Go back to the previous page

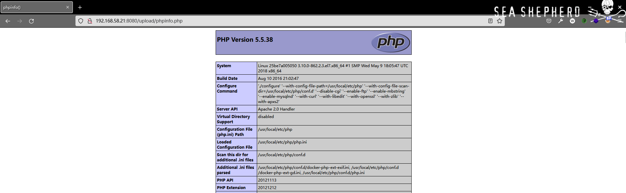(8, 21)
